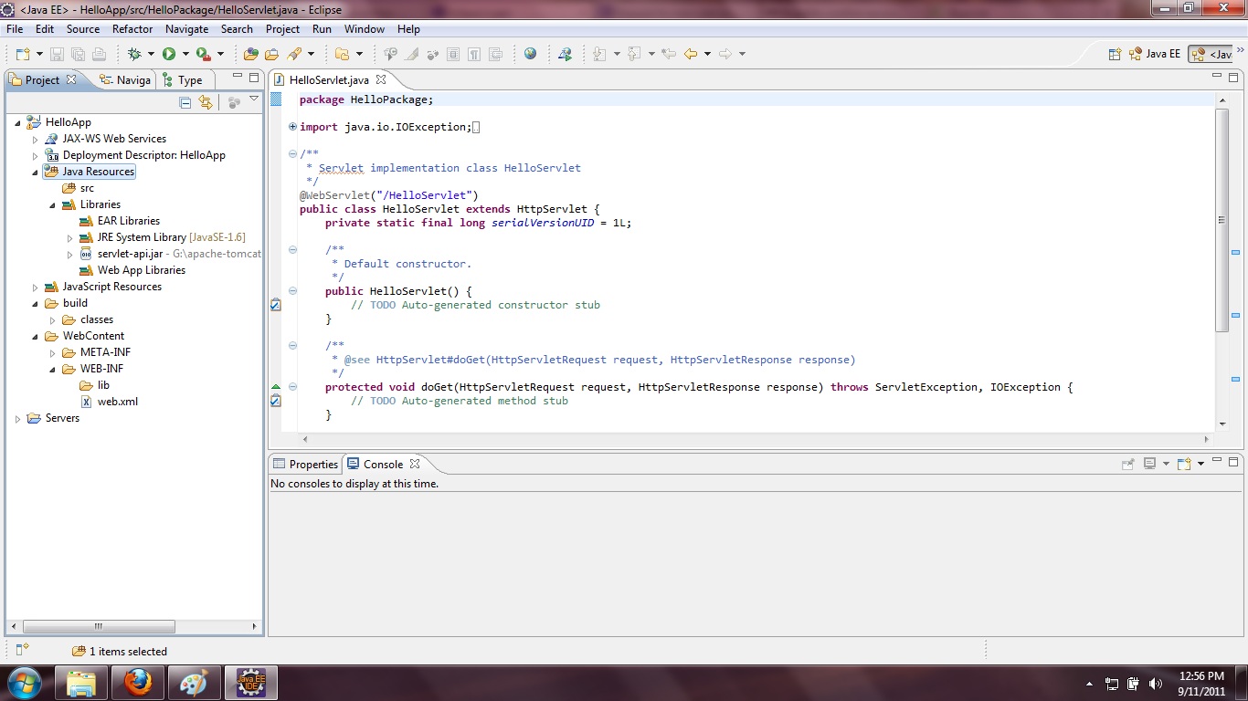
Task: Open Firefox from the Windows taskbar
Action: coord(138,683)
